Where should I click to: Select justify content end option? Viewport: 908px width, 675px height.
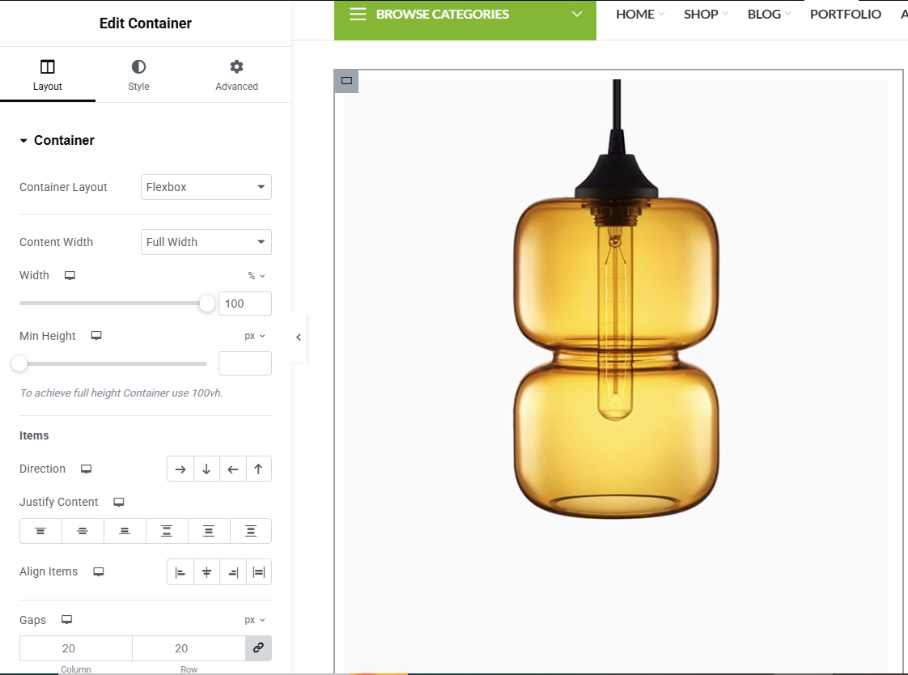pos(125,531)
